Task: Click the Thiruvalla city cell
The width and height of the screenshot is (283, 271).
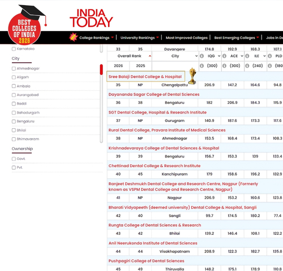Action: coord(175,269)
